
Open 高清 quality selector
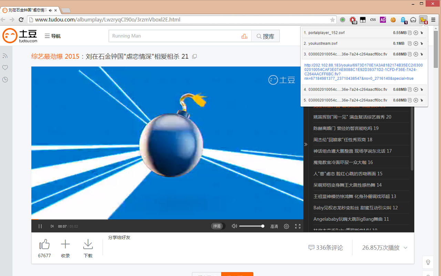pyautogui.click(x=274, y=226)
